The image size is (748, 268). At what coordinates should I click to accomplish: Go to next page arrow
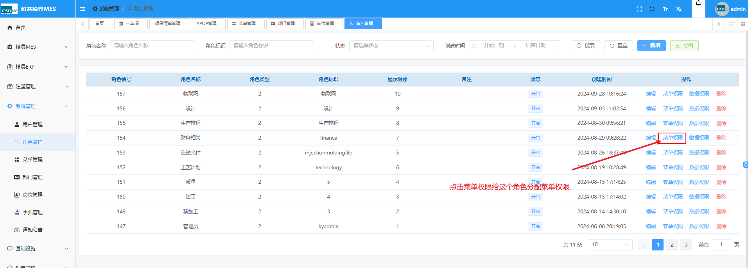coord(686,245)
